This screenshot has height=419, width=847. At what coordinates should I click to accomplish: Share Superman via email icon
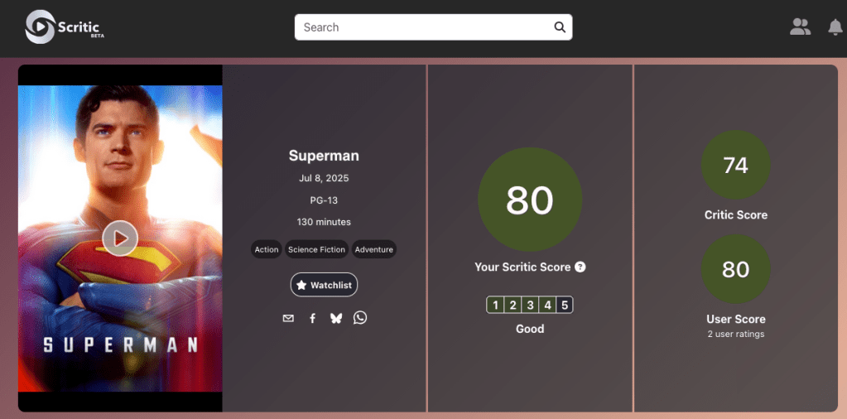(288, 318)
